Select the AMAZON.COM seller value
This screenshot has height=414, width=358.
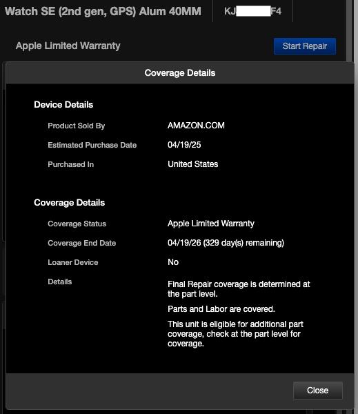click(x=196, y=126)
